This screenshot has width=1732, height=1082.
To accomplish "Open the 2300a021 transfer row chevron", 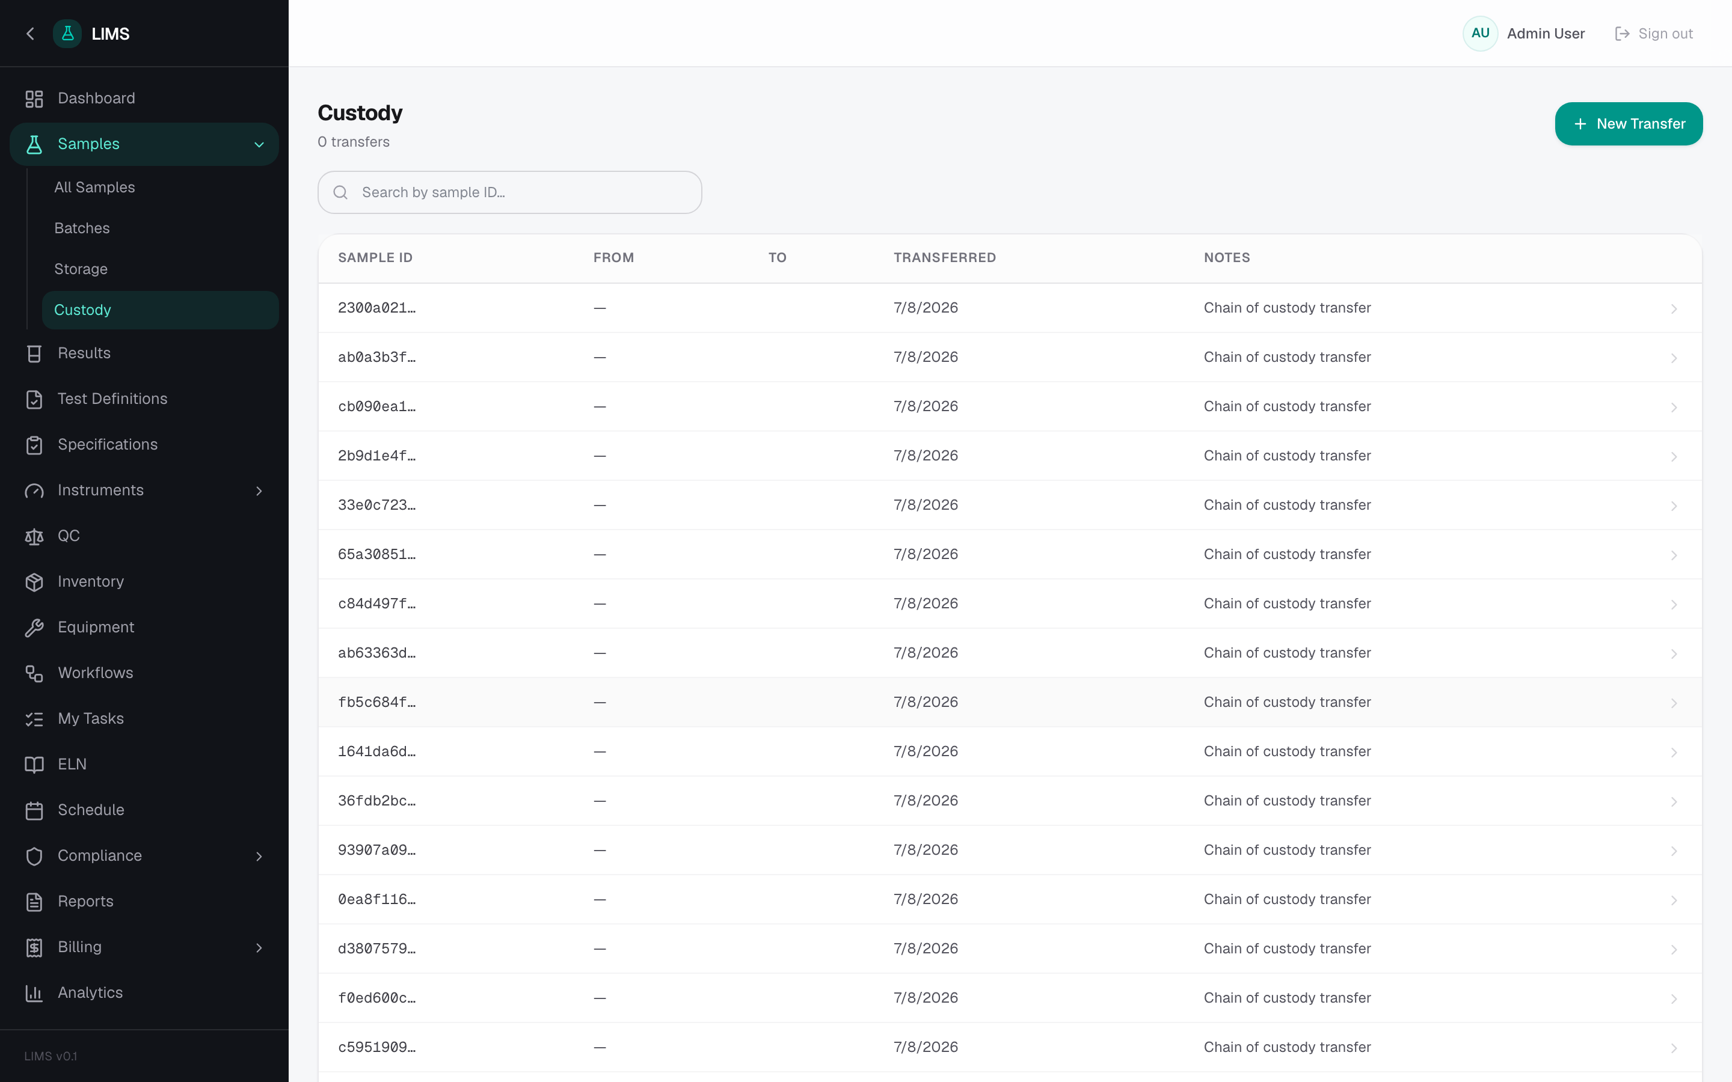I will point(1673,308).
